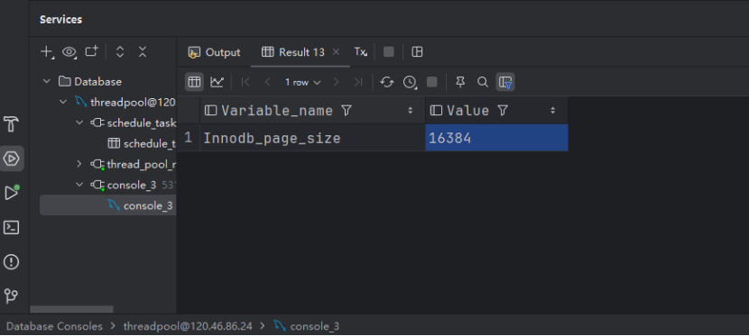749x336 pixels.
Task: Click the Services panel title
Action: tap(60, 20)
